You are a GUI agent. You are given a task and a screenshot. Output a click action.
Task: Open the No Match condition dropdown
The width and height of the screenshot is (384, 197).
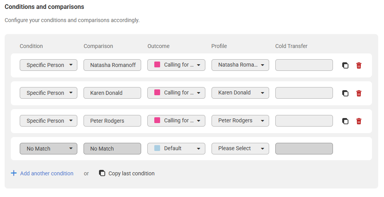click(x=48, y=149)
